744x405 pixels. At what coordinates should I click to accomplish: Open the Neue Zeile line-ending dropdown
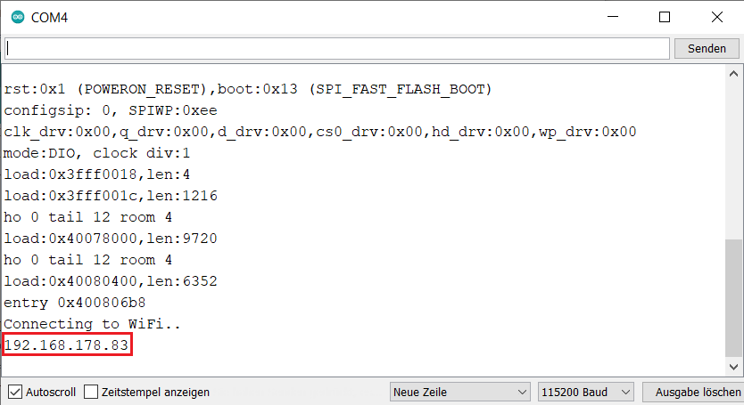pos(460,392)
